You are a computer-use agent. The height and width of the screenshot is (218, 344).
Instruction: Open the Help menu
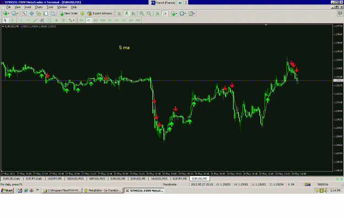74,7
